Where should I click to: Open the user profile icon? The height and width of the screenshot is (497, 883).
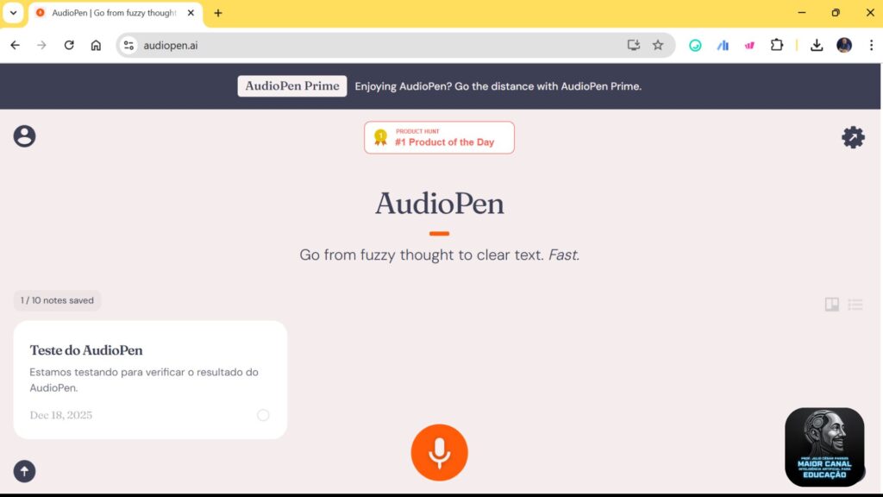pyautogui.click(x=24, y=135)
